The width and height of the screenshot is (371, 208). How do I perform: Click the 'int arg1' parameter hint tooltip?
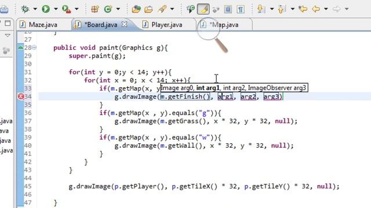(208, 88)
